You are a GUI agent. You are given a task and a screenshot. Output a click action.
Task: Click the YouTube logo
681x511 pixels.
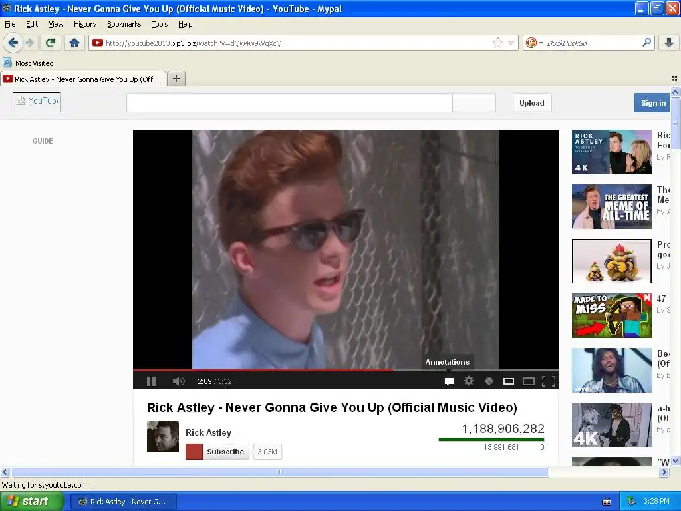37,102
